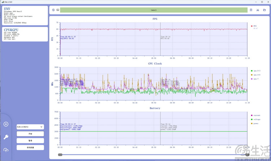The width and height of the screenshot is (271, 161).
Task: Toggle cpu 7 series in the legend
Action: point(254,79)
